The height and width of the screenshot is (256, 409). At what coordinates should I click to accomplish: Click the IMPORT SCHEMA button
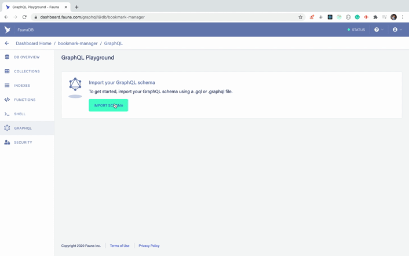coord(108,105)
